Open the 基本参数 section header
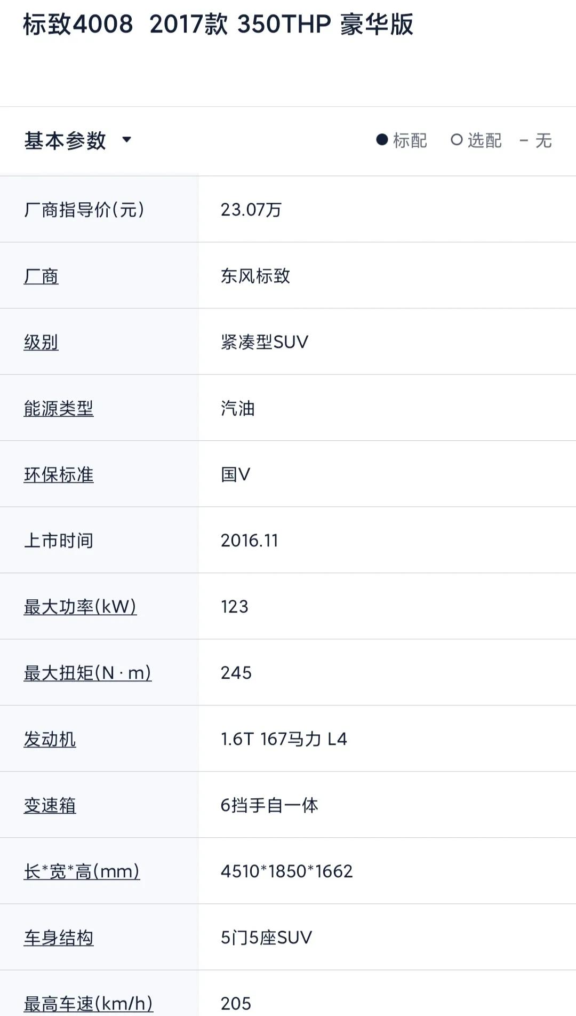Viewport: 576px width, 1016px height. pyautogui.click(x=67, y=139)
